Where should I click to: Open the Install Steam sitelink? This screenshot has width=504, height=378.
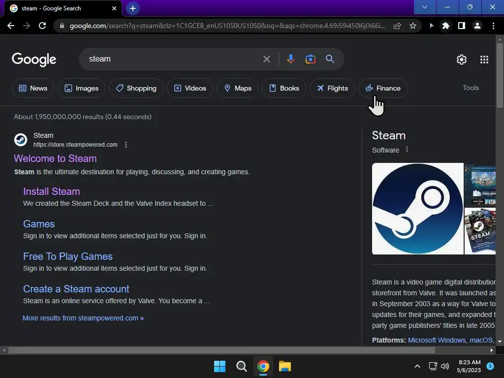click(x=51, y=191)
